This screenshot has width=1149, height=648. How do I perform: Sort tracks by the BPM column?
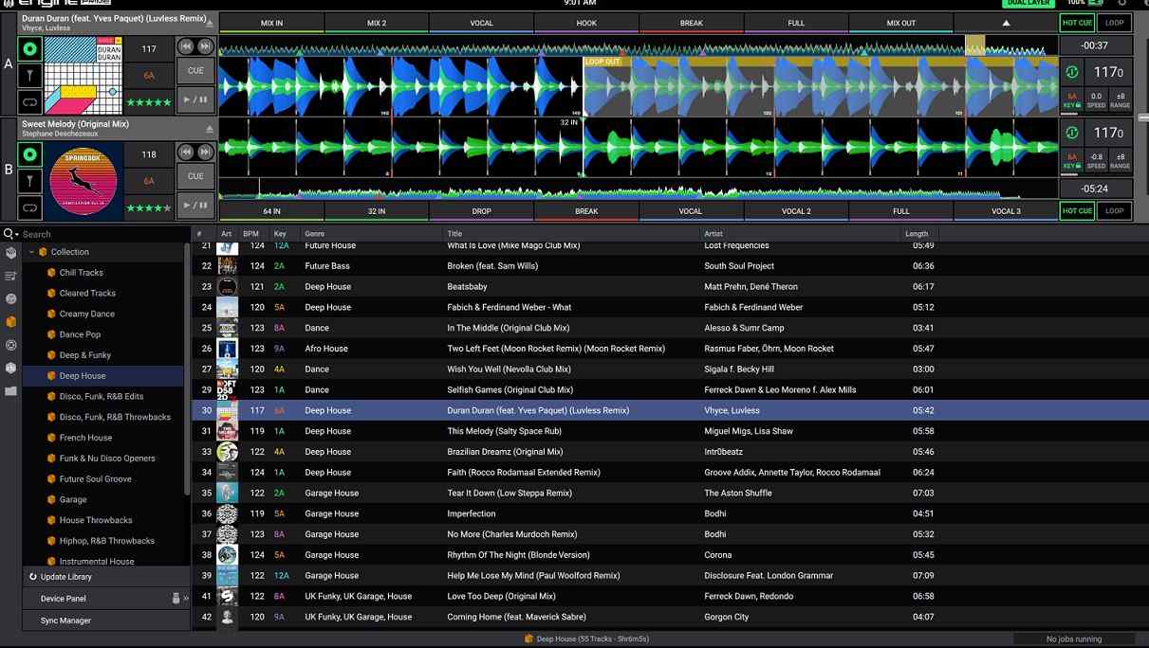point(251,233)
